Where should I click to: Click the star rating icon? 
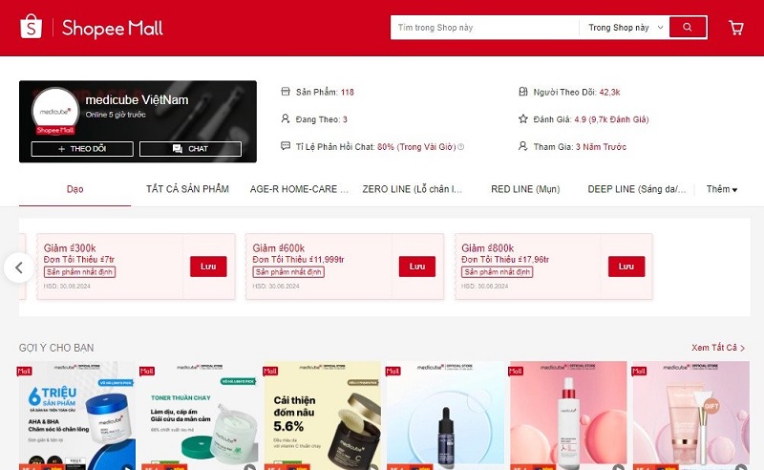pos(522,119)
